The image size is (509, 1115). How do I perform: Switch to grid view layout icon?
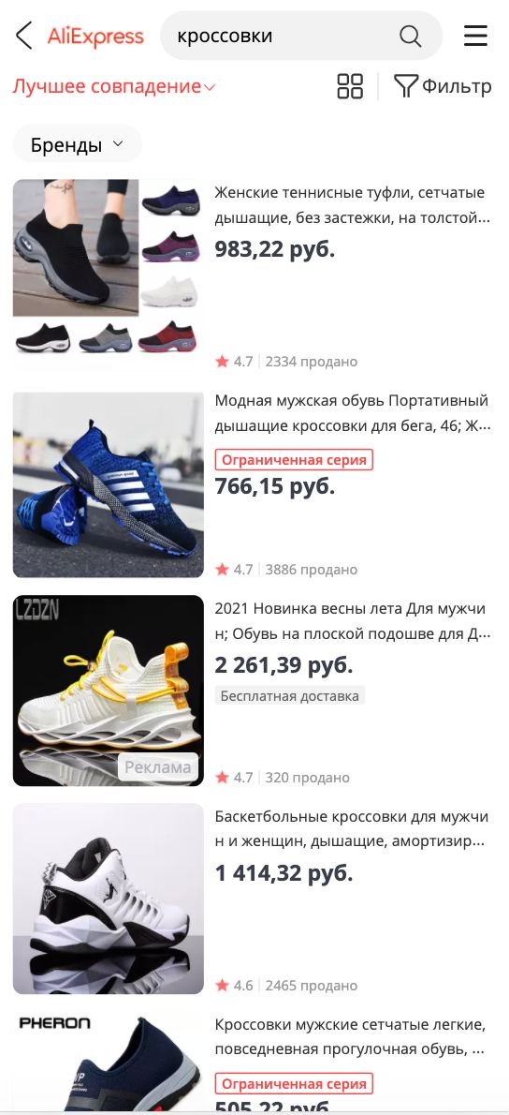pyautogui.click(x=350, y=86)
